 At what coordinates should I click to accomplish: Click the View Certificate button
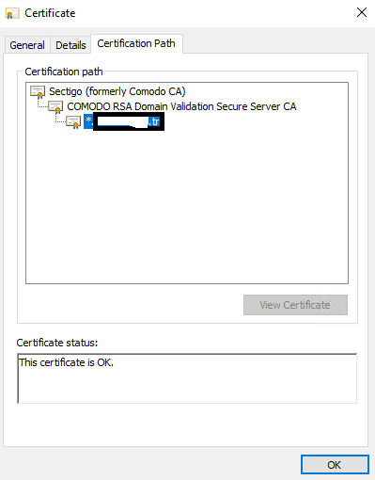[295, 305]
